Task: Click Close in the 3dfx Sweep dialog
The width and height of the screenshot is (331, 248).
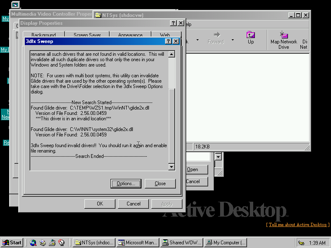Action: coord(160,184)
